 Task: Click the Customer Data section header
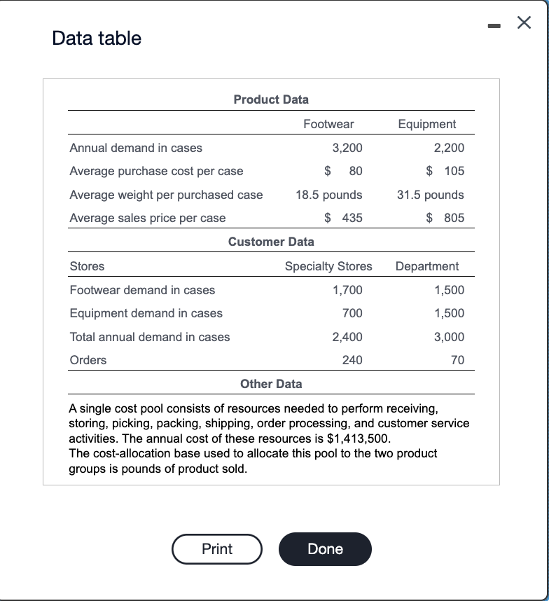[x=271, y=242]
